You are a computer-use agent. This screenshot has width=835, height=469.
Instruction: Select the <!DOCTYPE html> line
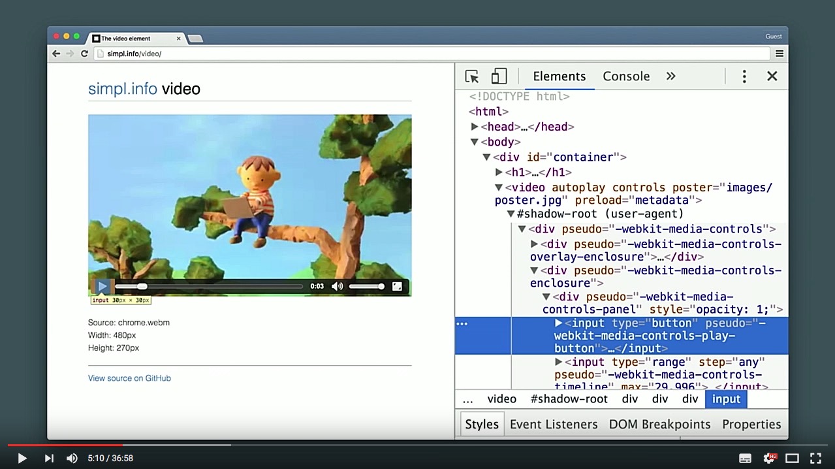point(520,97)
